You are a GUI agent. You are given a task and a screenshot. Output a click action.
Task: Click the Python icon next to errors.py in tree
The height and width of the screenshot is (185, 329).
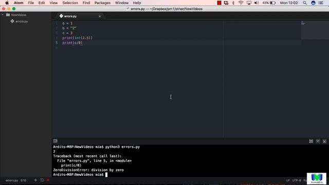click(x=12, y=21)
